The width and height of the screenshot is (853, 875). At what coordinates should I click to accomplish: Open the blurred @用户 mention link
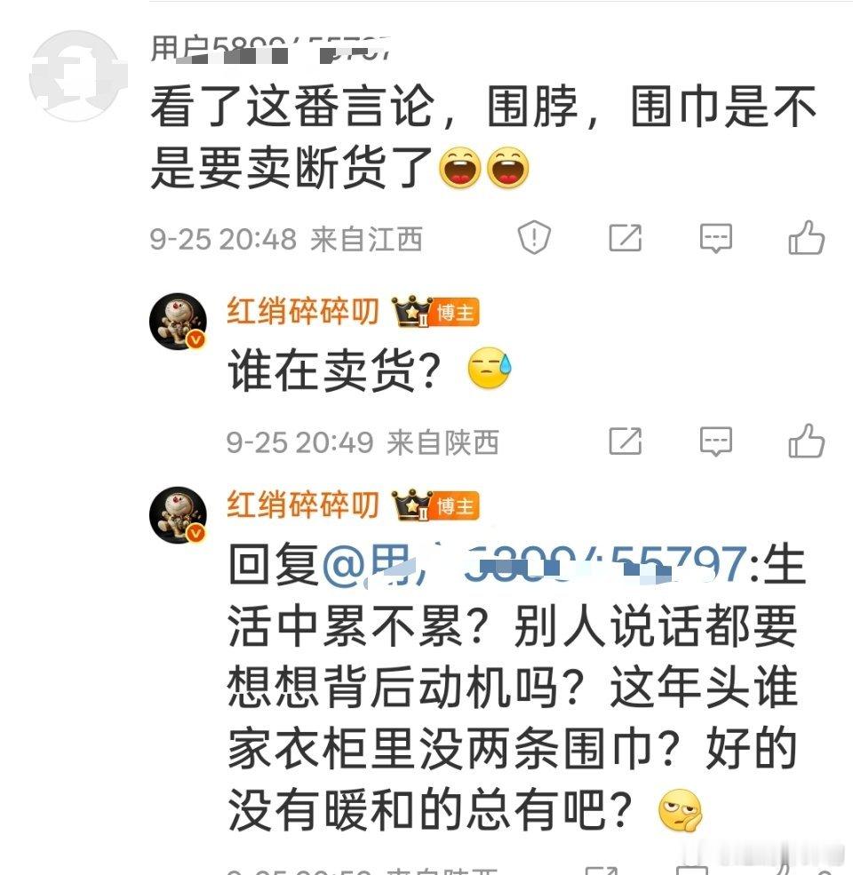coord(535,565)
